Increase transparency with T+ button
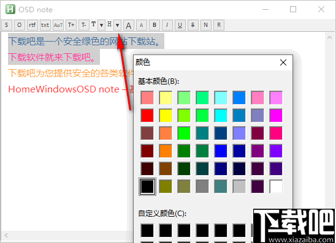The image size is (336, 243). (71, 25)
